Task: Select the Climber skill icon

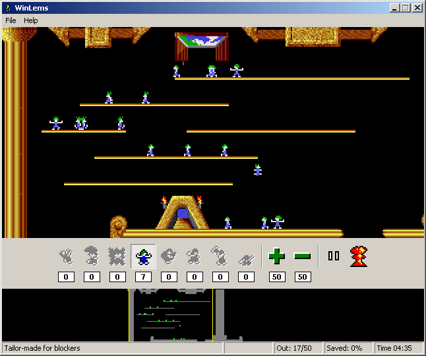Action: 66,256
